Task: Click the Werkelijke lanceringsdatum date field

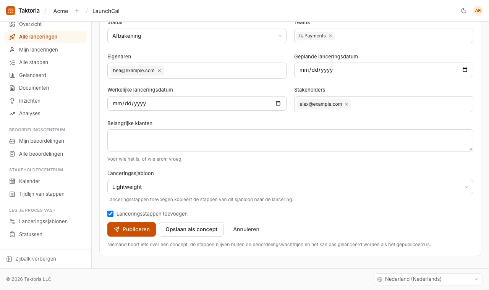Action: point(197,103)
